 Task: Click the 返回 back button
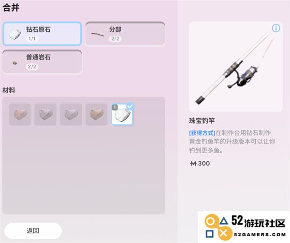tap(33, 230)
